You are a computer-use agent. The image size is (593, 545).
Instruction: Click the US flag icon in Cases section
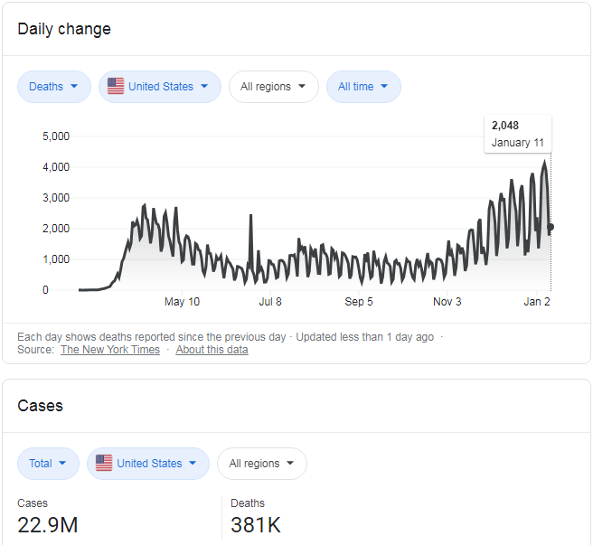(x=104, y=463)
